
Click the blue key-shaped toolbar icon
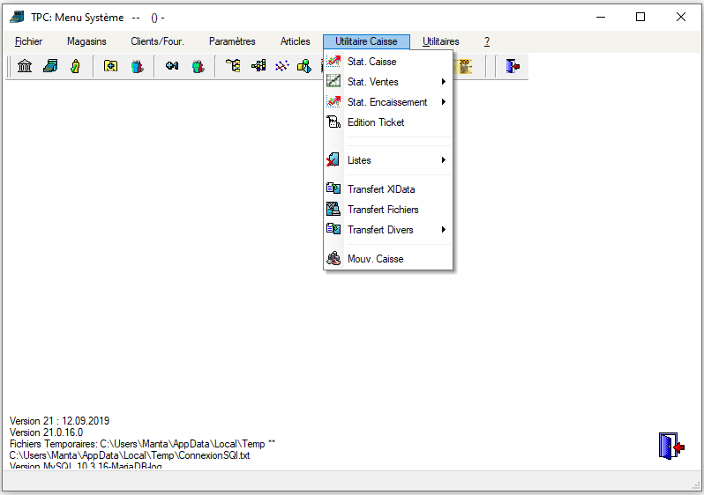click(171, 66)
